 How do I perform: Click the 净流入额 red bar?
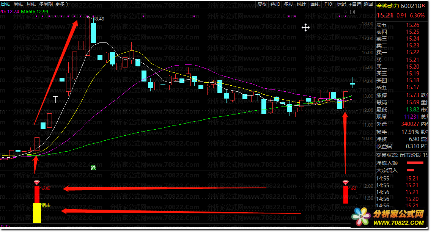[x=415, y=163]
